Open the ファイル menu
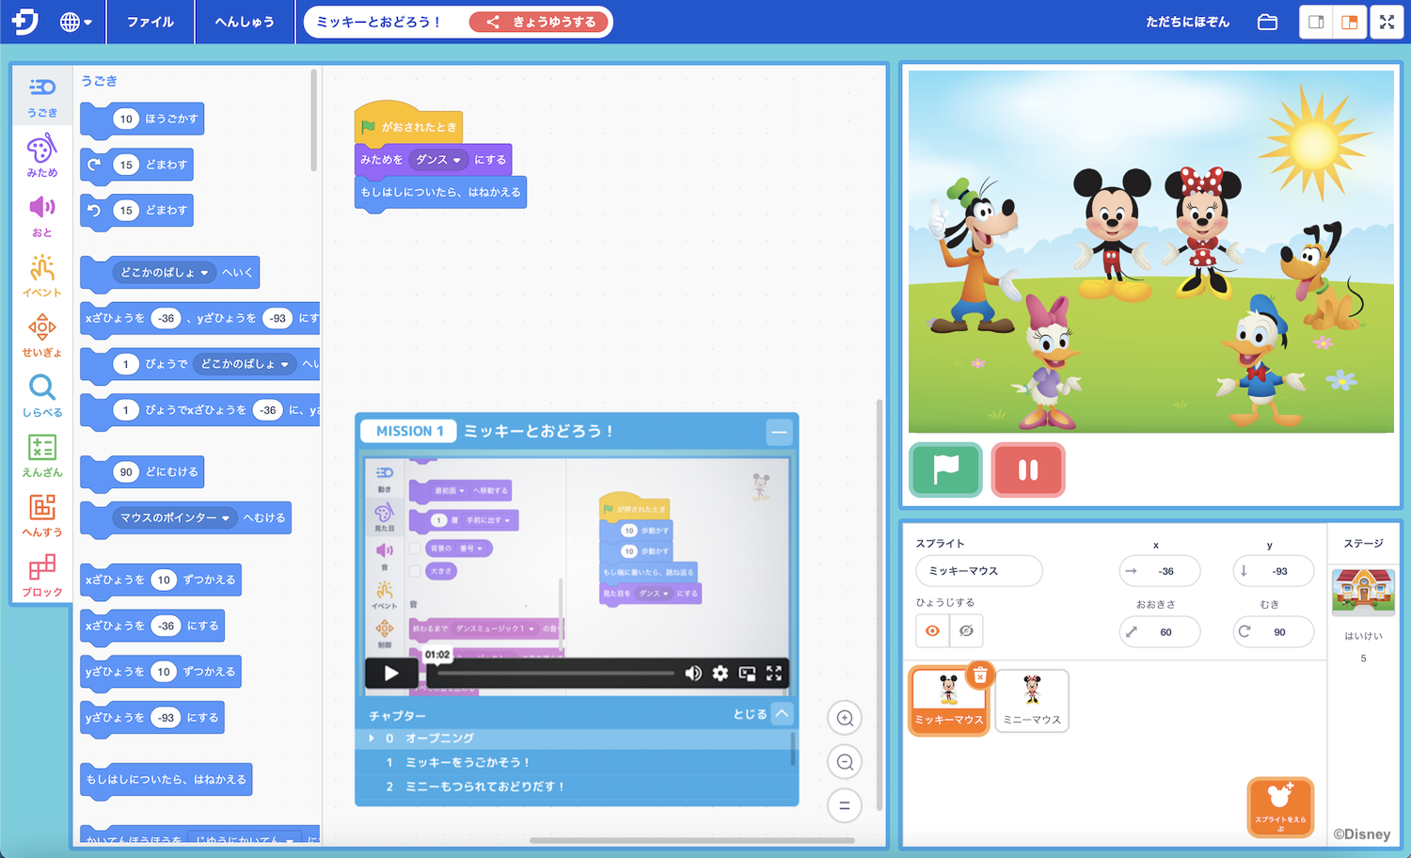 pos(151,23)
